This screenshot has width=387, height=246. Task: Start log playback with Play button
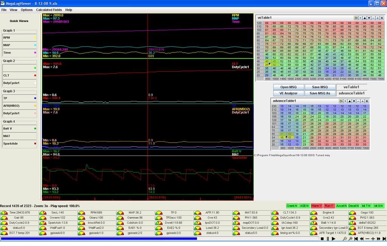(x=333, y=239)
